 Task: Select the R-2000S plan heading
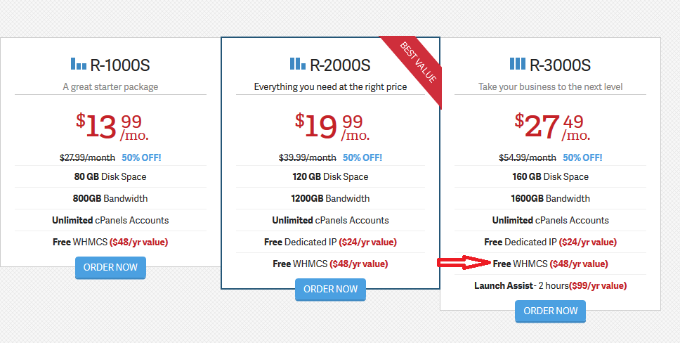coord(340,66)
